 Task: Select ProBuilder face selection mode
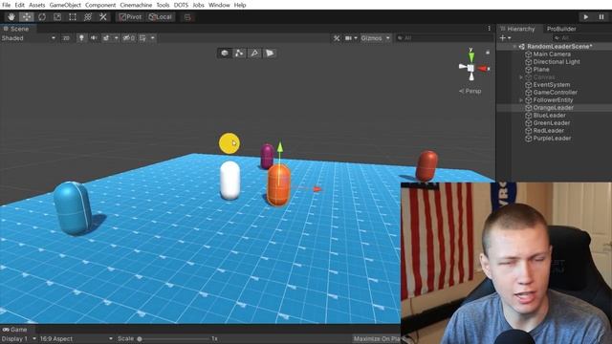[270, 54]
